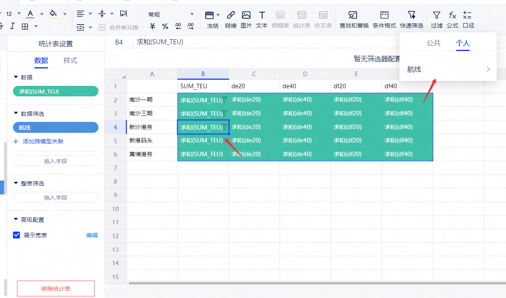
Task: Click the 整表筛选 拖入字段 field
Action: (56, 198)
